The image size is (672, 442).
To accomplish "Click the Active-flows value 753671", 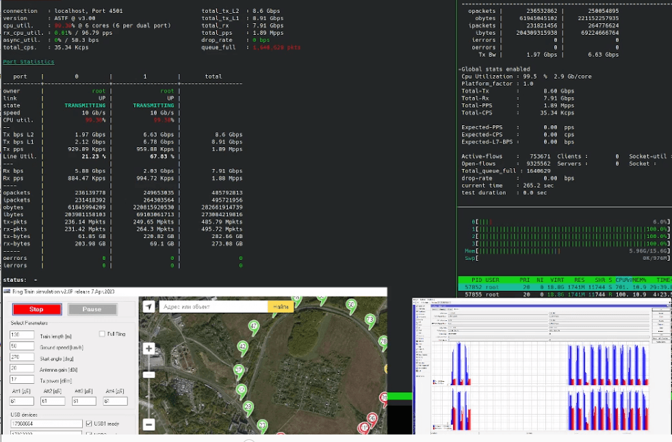I will (540, 157).
